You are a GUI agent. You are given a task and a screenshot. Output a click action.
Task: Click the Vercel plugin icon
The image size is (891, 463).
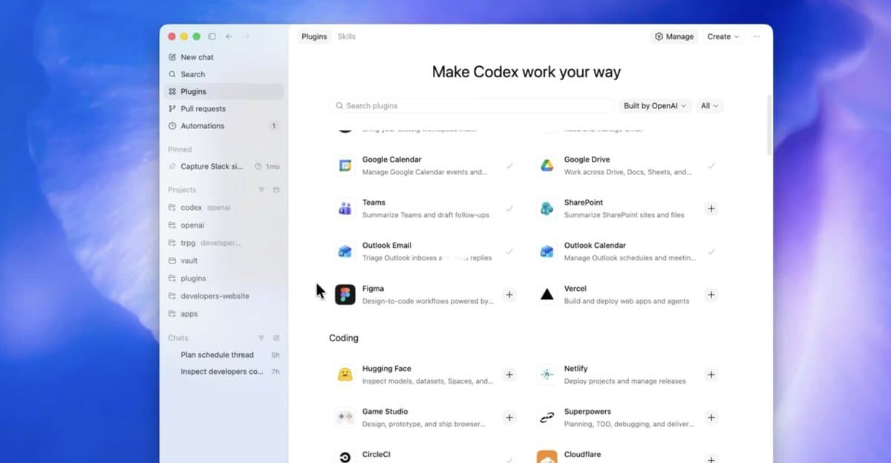(x=547, y=294)
